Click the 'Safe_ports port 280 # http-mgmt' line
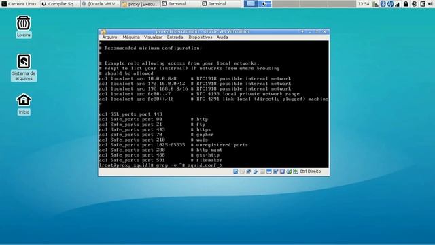The image size is (435, 245). coord(161,150)
